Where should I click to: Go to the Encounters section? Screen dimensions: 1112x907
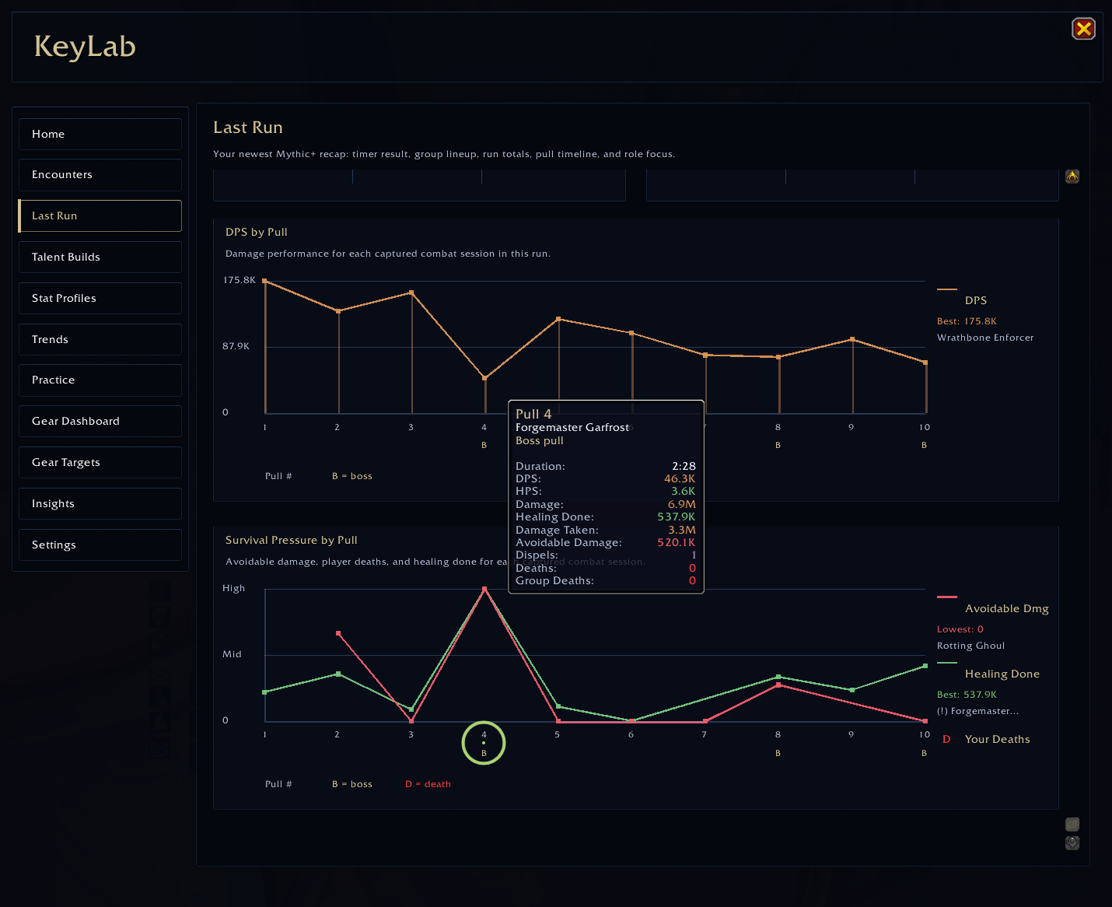[x=100, y=175]
